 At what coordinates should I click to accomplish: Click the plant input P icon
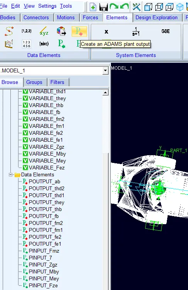pos(61,44)
